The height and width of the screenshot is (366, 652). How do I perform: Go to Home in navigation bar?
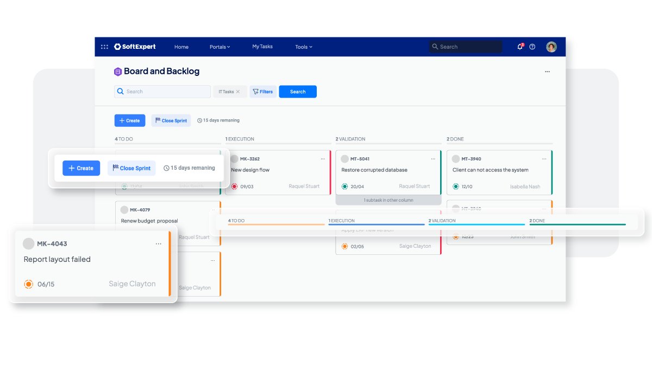coord(181,47)
